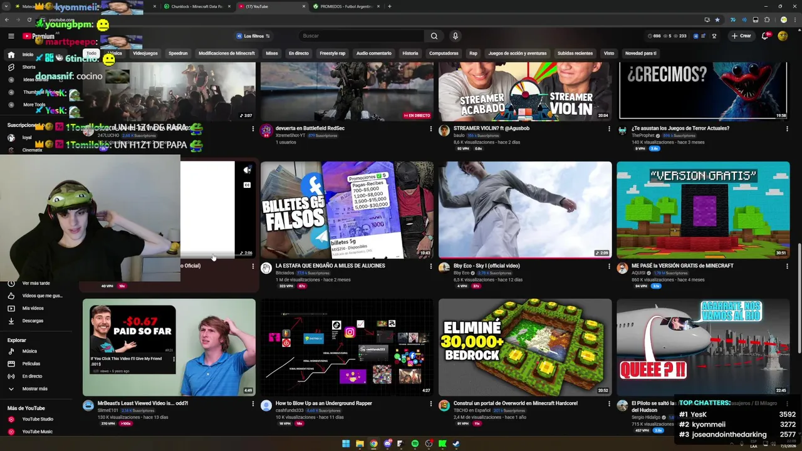
Task: Select the Videojuegos category chip
Action: 145,53
